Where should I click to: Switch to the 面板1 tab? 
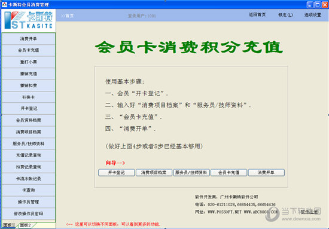pyautogui.click(x=9, y=225)
